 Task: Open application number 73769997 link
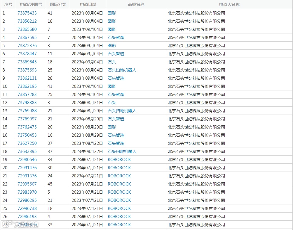coord(27,119)
